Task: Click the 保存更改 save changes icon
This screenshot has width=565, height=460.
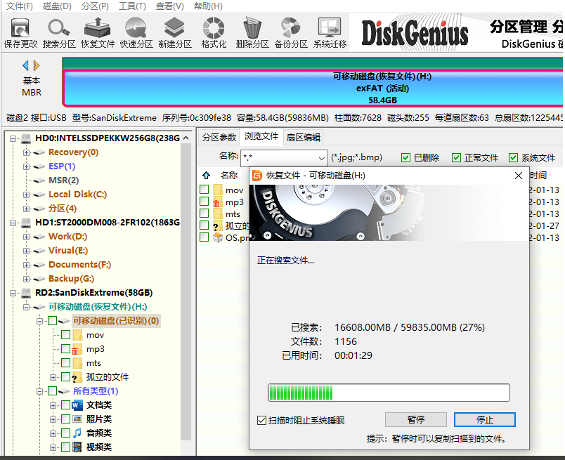Action: (20, 33)
